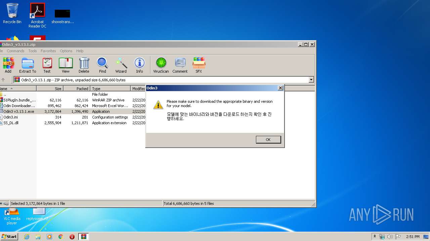Click the status bar drive icons

pos(5,203)
